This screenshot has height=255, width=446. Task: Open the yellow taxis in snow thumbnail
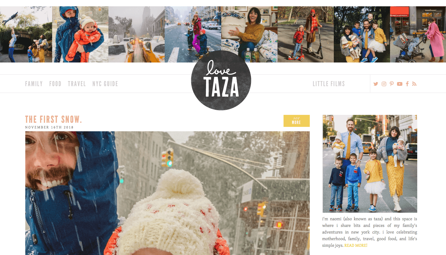[137, 34]
